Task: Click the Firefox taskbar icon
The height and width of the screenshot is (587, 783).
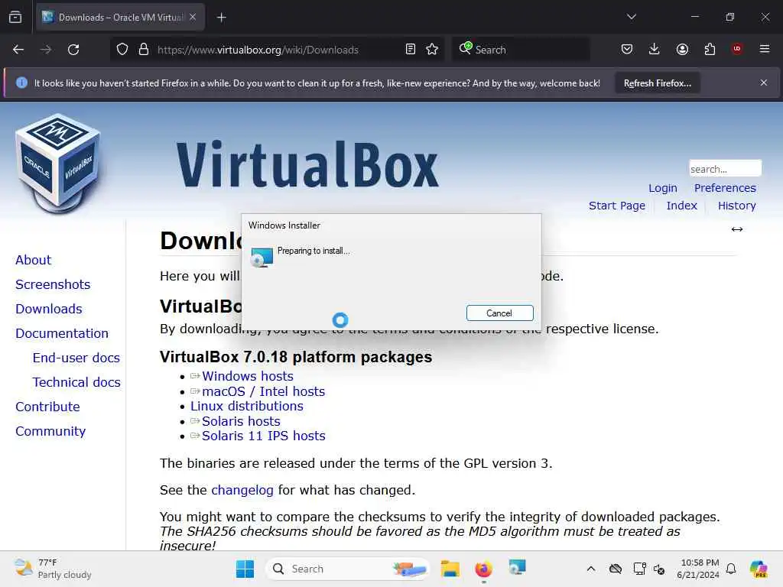Action: coord(483,569)
